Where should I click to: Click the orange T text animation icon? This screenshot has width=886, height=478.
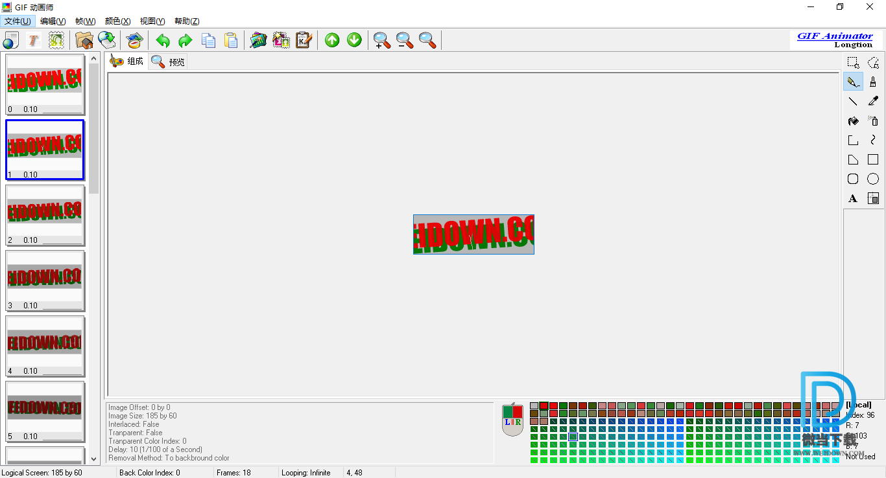pos(34,40)
